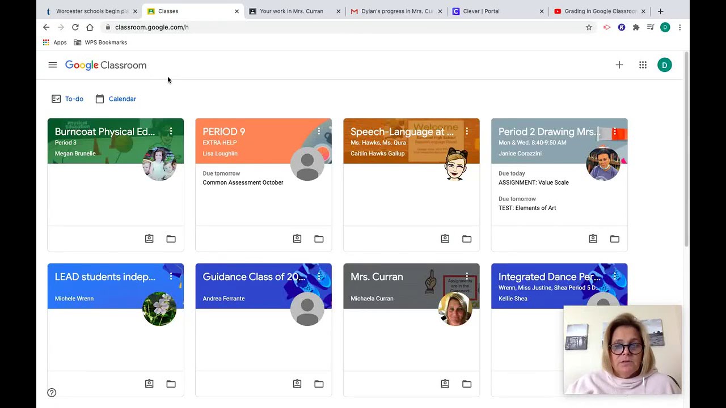The width and height of the screenshot is (726, 408).
Task: Open the Calendar page
Action: pos(116,99)
